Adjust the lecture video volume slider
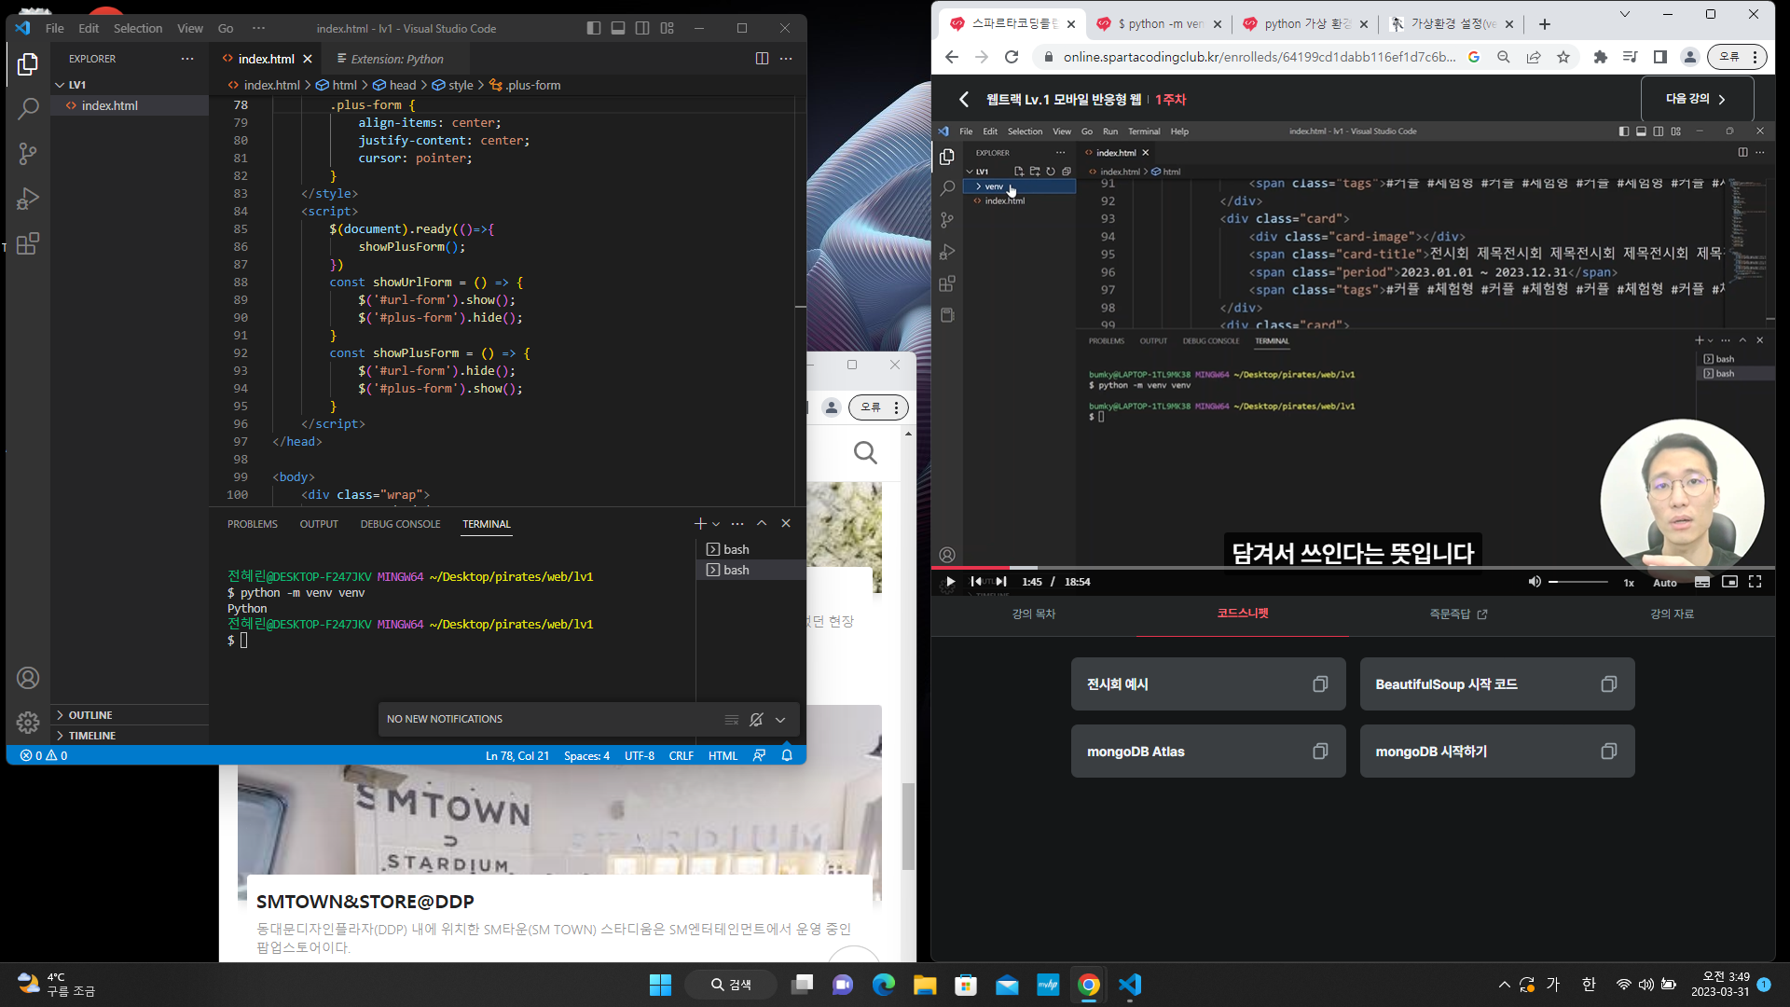 (x=1578, y=582)
